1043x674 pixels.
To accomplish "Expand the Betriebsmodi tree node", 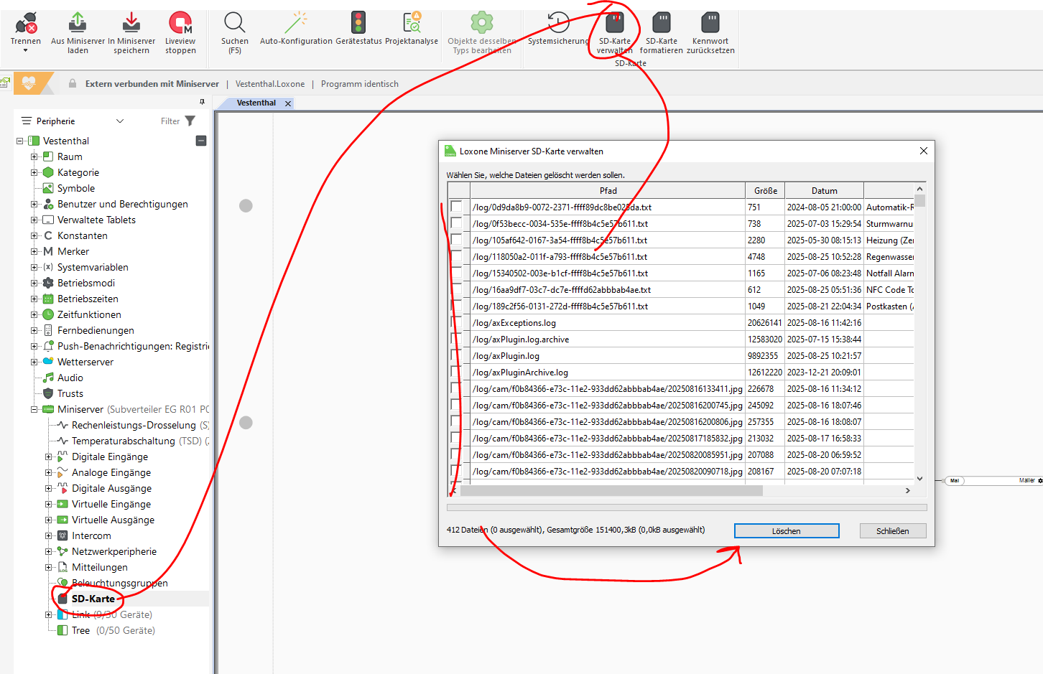I will pos(34,283).
